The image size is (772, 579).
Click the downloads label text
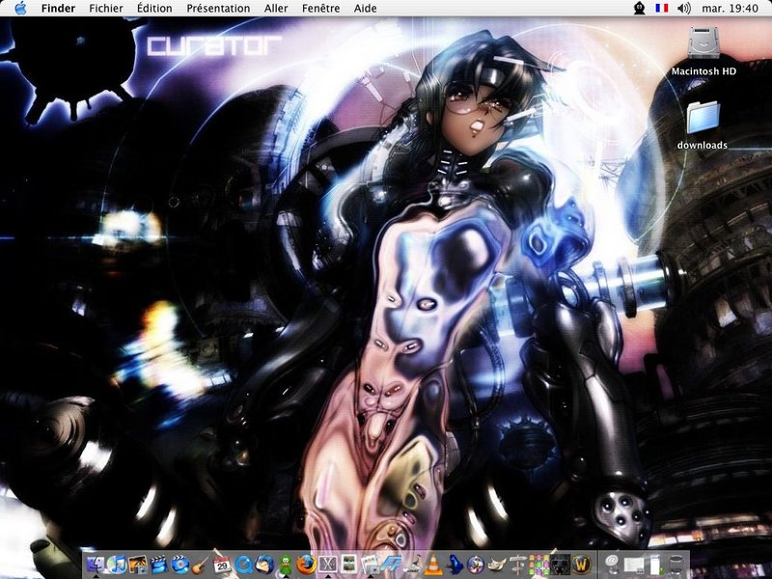(703, 145)
